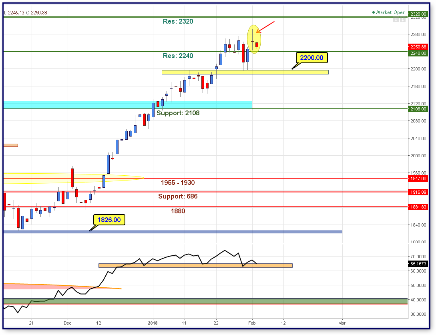This screenshot has height=335, width=436.
Task: Select the 'Res: 2320' text annotation
Action: (178, 21)
